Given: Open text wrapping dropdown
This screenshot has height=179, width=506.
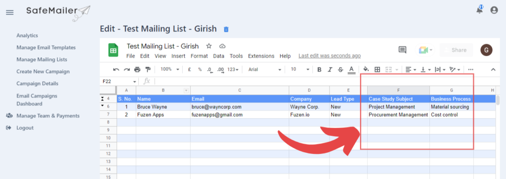Looking at the screenshot, I should 440,69.
